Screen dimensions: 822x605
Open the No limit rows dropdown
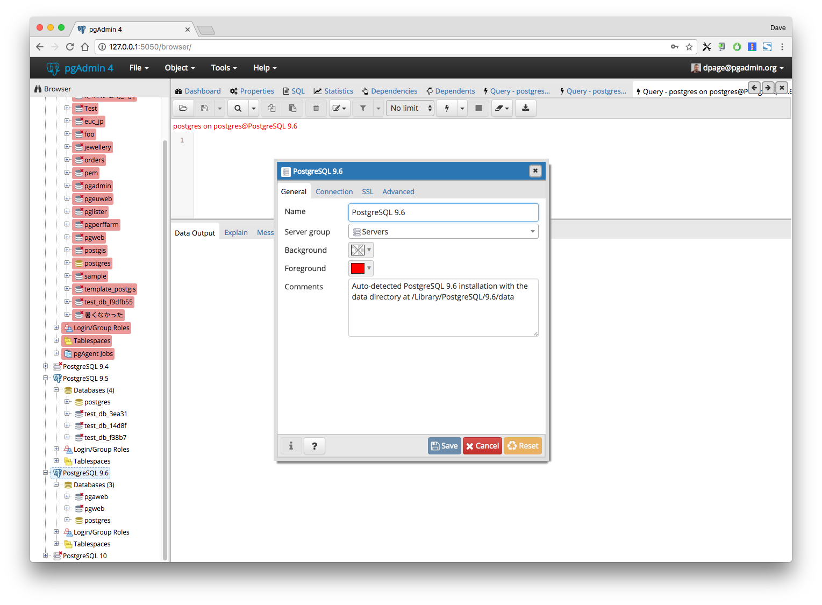pyautogui.click(x=410, y=108)
